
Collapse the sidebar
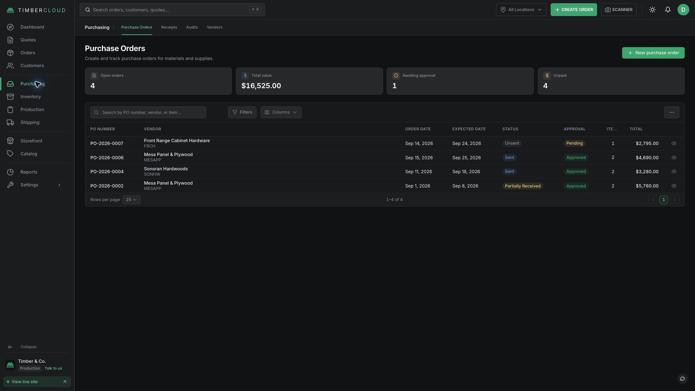[22, 347]
